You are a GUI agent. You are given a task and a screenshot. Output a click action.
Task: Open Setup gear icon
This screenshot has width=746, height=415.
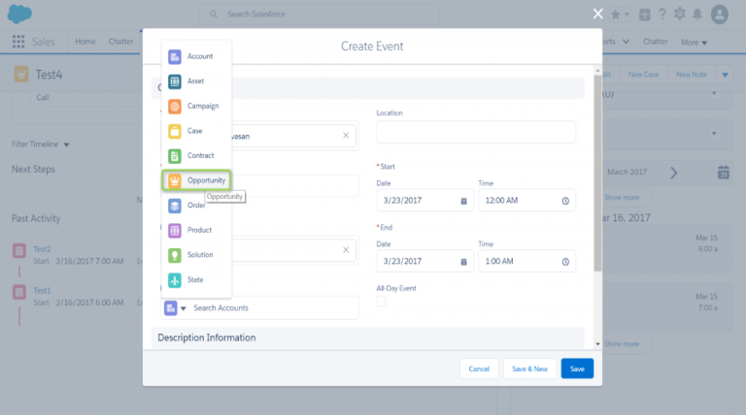tap(680, 14)
